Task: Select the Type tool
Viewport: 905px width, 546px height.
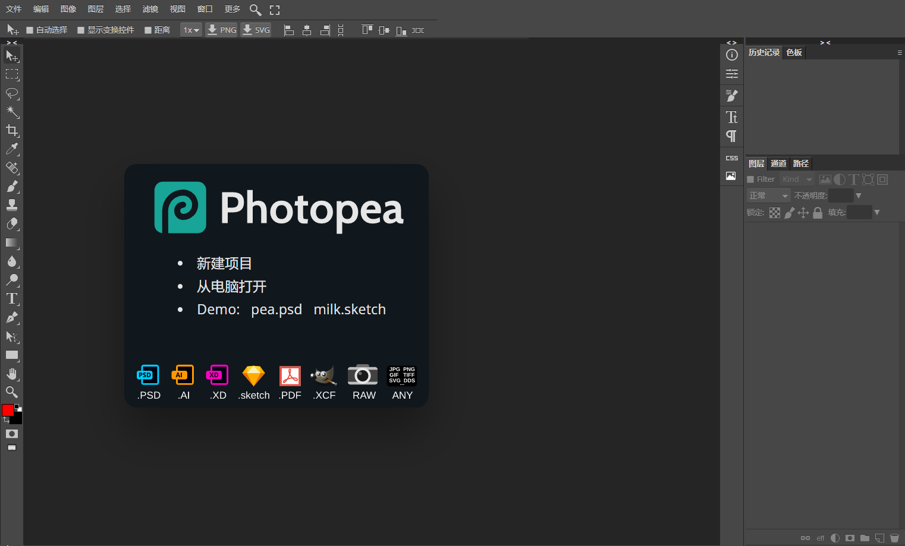Action: click(12, 299)
